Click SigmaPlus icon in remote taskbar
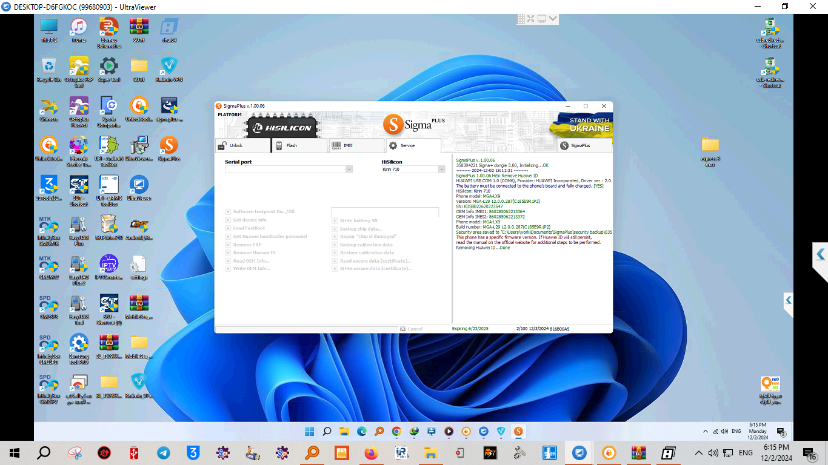 click(518, 432)
